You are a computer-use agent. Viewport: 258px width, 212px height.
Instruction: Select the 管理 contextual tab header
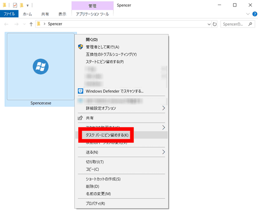pyautogui.click(x=93, y=6)
